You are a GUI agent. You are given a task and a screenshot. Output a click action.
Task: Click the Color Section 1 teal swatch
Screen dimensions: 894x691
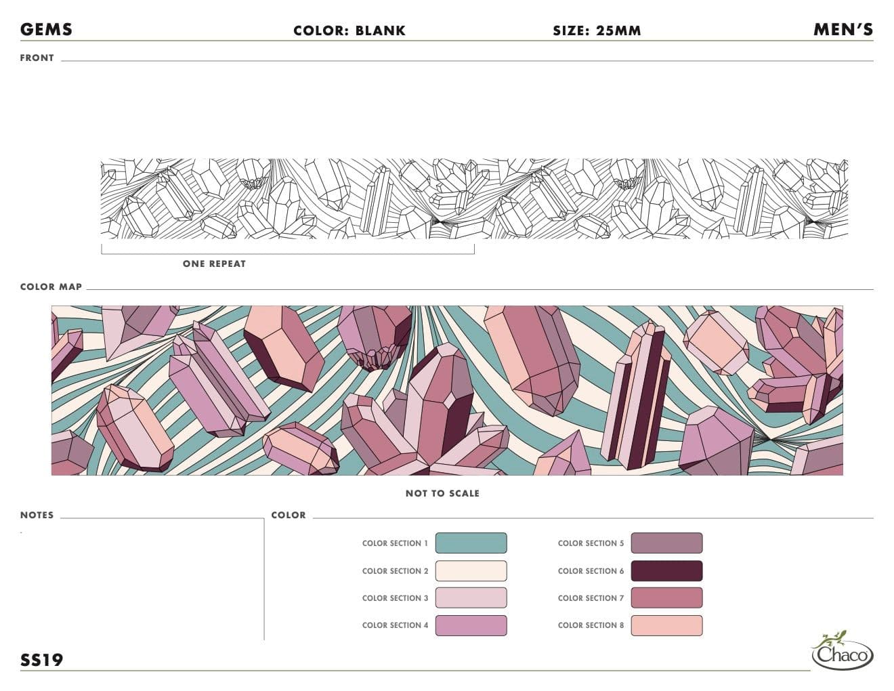(x=471, y=543)
